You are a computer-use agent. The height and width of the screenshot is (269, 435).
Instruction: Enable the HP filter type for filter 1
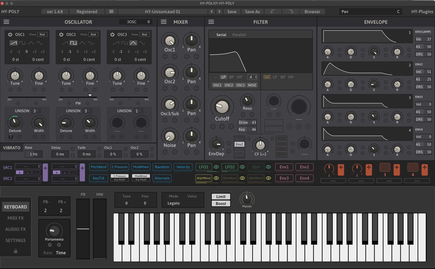click(x=239, y=77)
